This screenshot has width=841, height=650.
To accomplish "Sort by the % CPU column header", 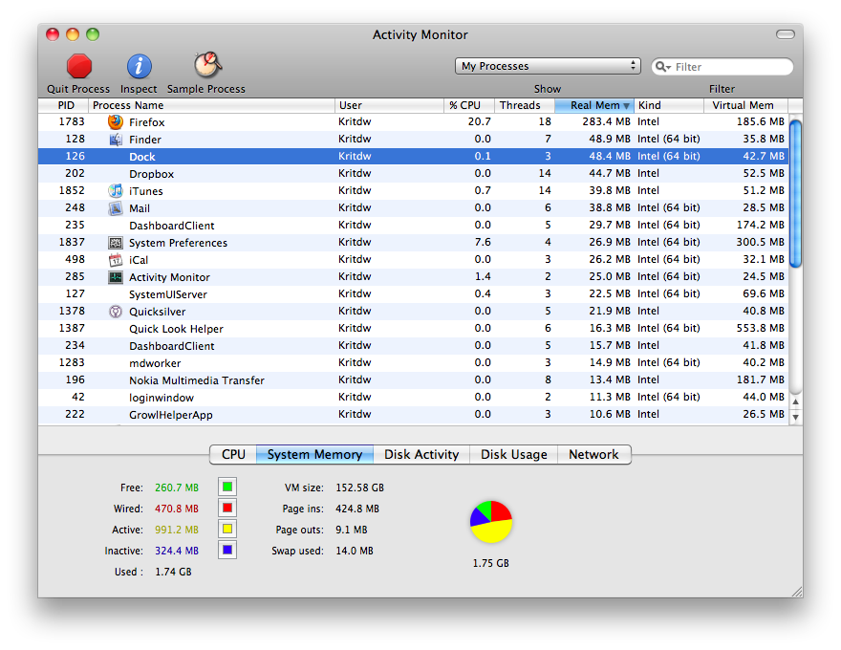I will click(469, 105).
